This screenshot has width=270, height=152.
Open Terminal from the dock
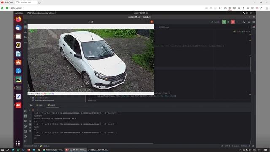click(18, 88)
